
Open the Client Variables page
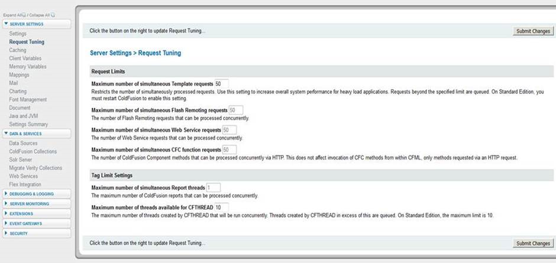[x=25, y=59]
